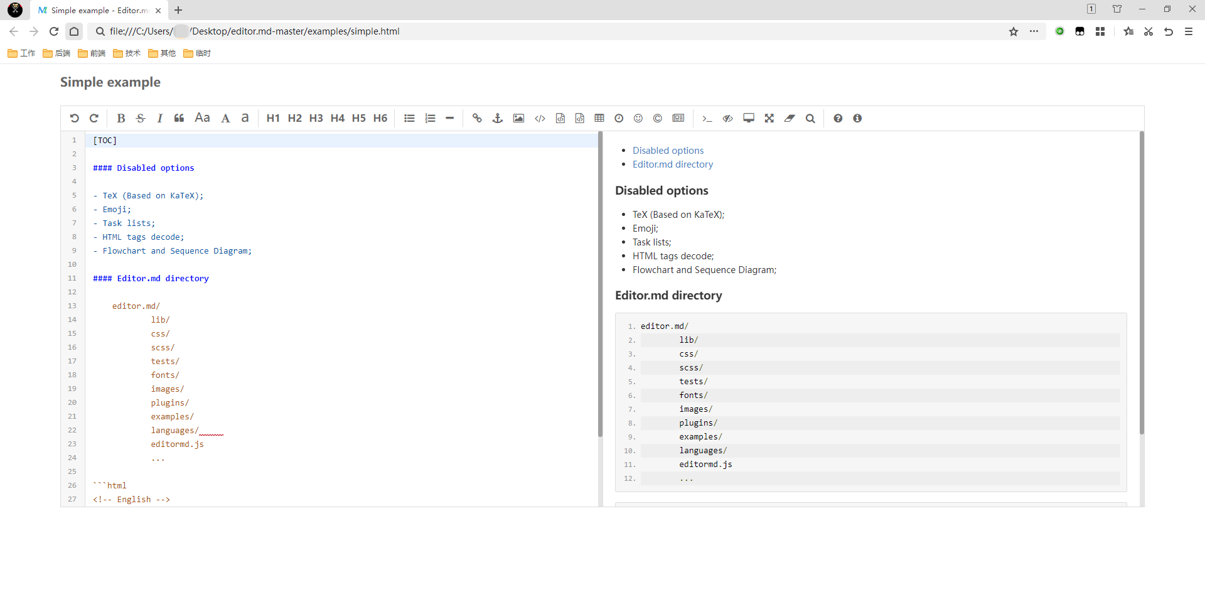1205x597 pixels.
Task: Open 'Editor.md directory' TOC link
Action: pyautogui.click(x=673, y=164)
